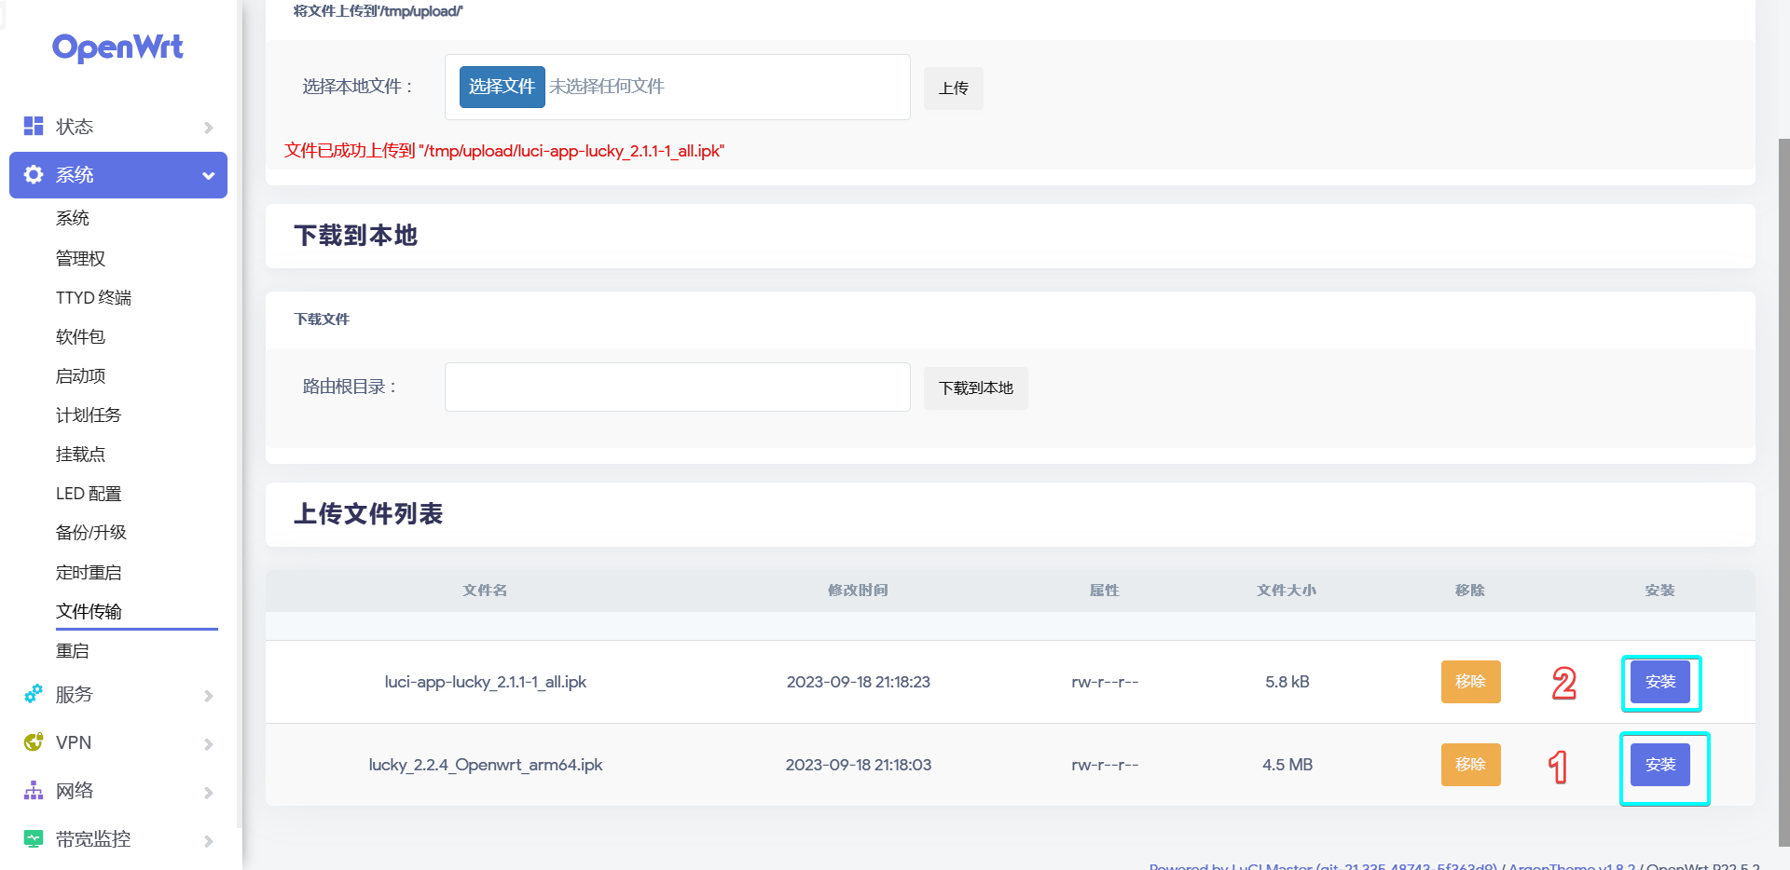Click the VPN globe icon
Viewport: 1790px width, 870px height.
point(34,742)
